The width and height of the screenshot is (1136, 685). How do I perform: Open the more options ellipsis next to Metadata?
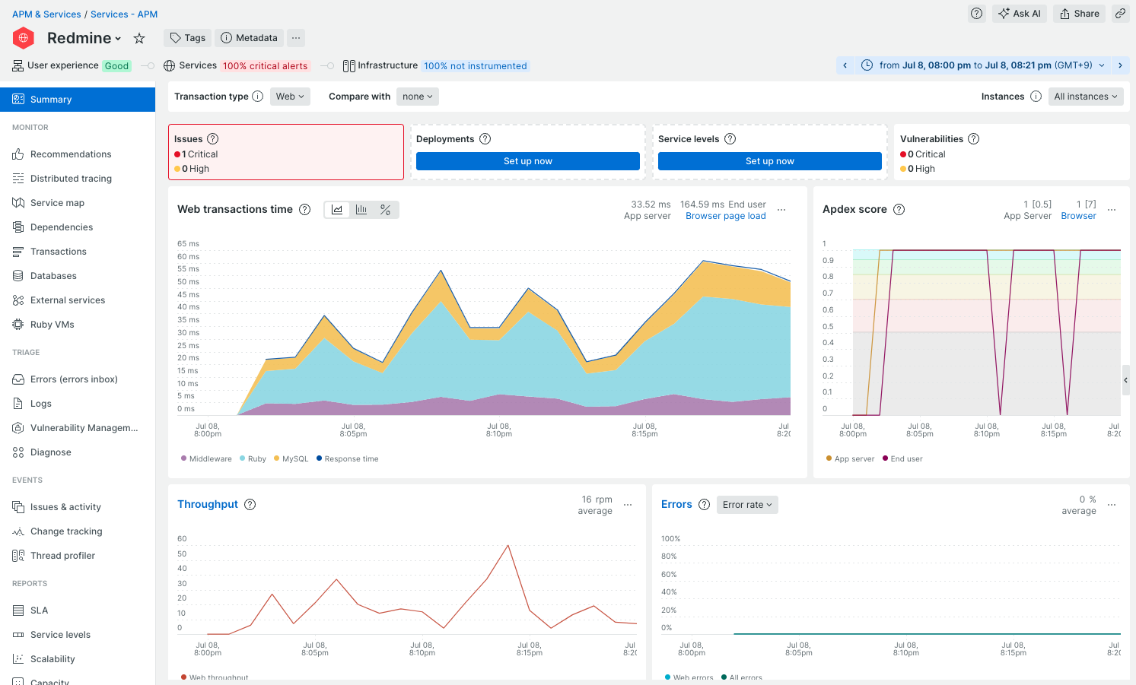(296, 38)
